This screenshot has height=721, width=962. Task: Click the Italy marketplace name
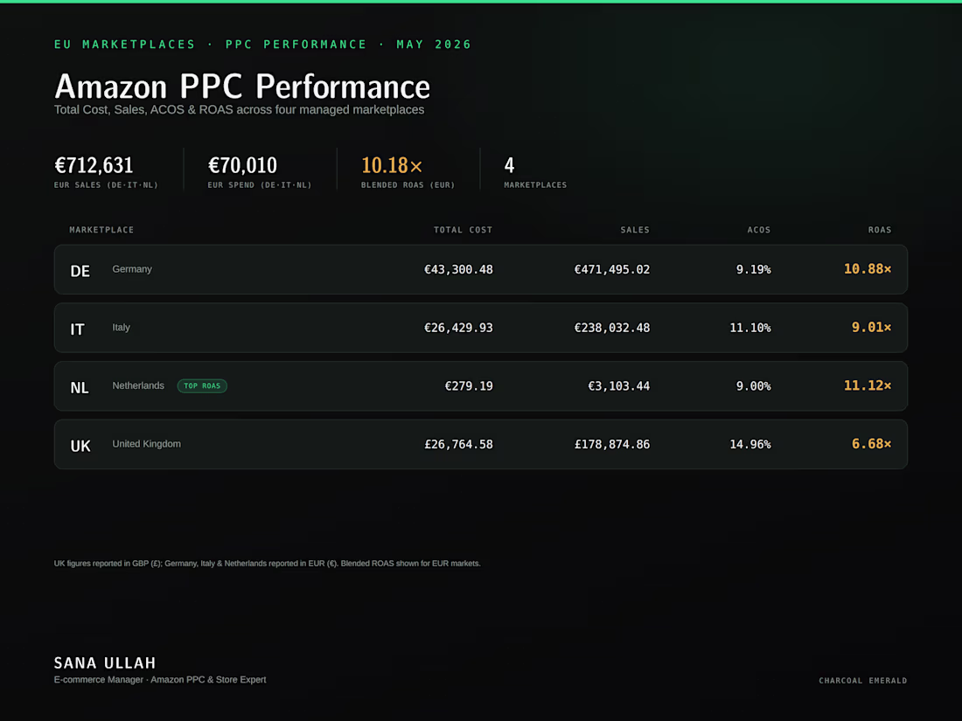[x=121, y=328]
